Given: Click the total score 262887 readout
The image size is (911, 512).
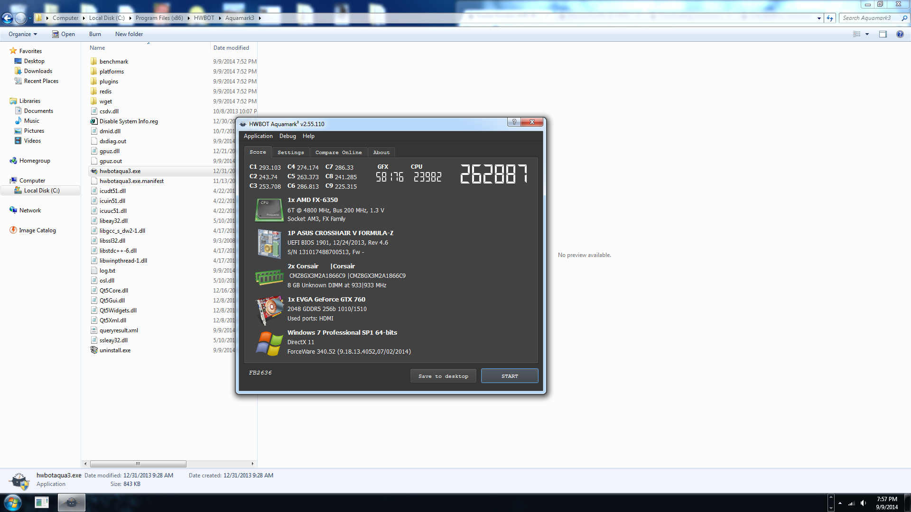Looking at the screenshot, I should [494, 174].
